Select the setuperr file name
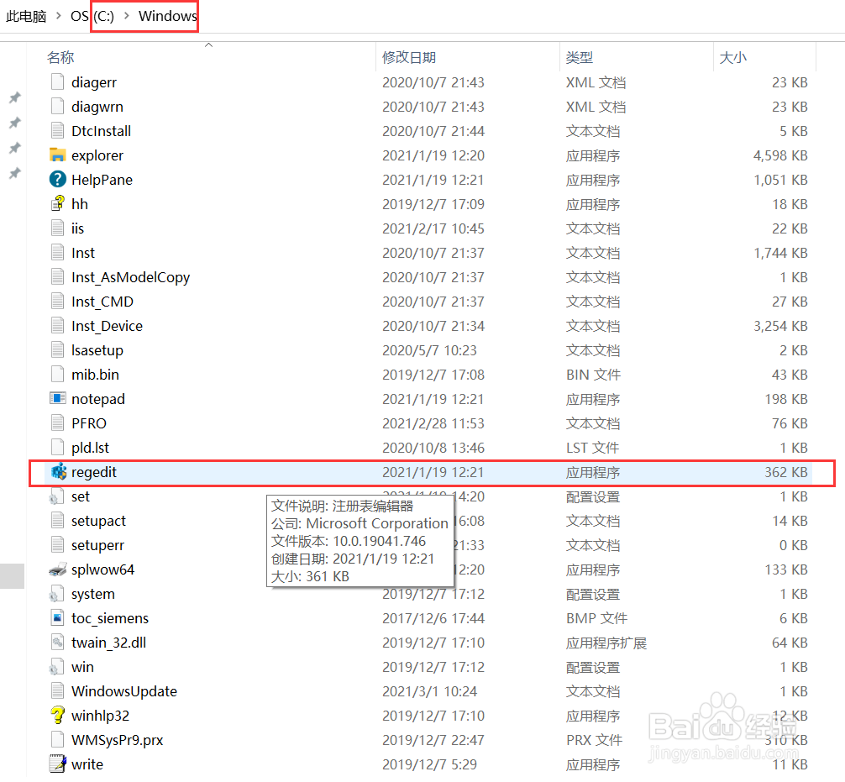The image size is (845, 782). click(x=97, y=545)
